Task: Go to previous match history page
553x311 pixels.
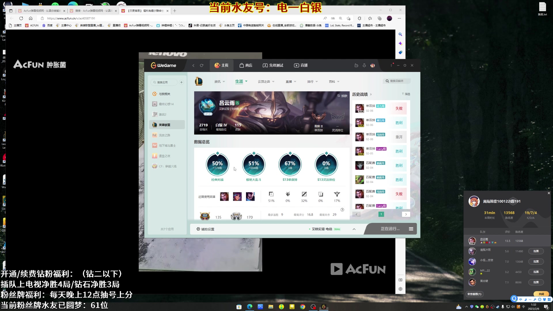Action: [x=356, y=214]
